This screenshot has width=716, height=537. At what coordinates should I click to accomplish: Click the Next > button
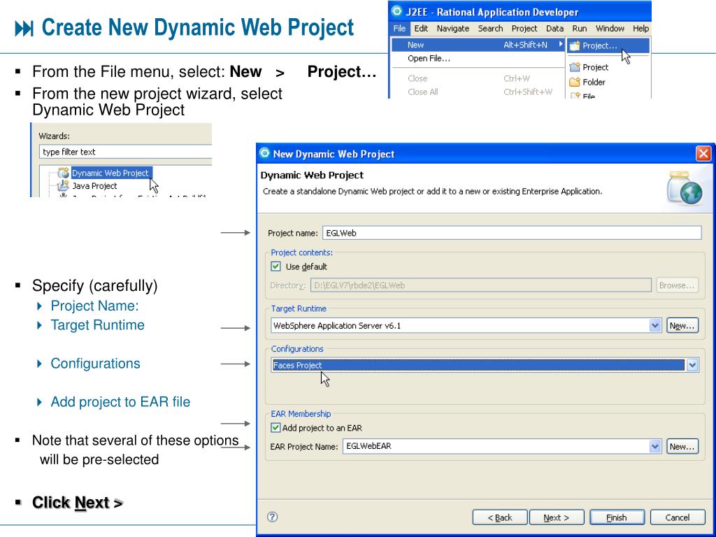pyautogui.click(x=556, y=517)
